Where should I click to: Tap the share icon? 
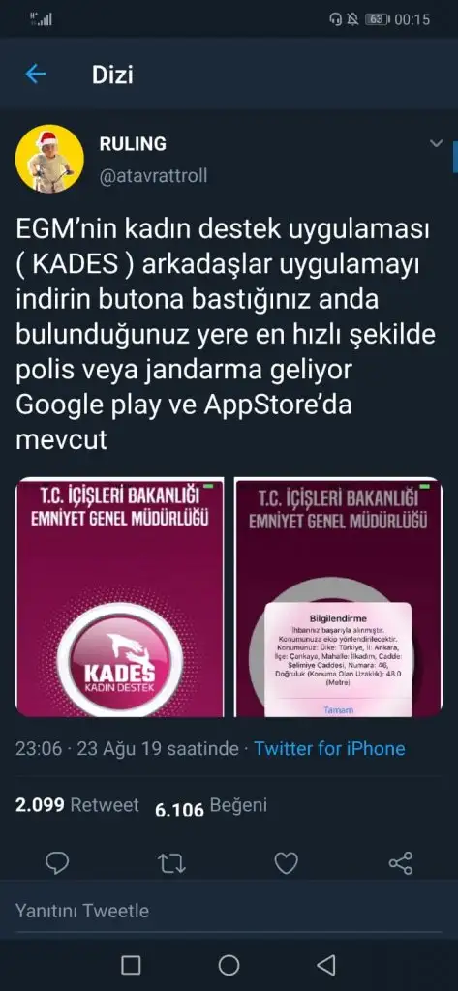pyautogui.click(x=401, y=862)
